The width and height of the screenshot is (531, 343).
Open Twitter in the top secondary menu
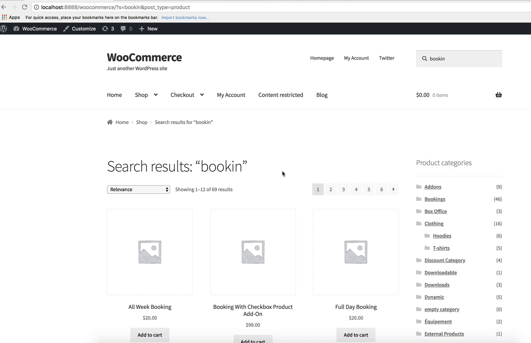[387, 58]
